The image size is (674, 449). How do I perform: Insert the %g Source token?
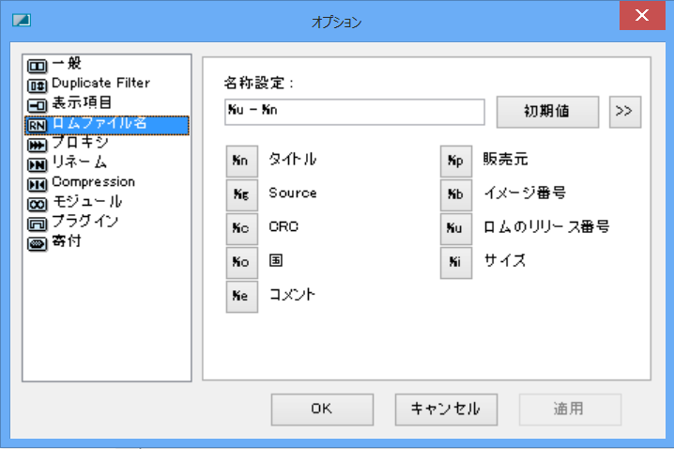(242, 194)
